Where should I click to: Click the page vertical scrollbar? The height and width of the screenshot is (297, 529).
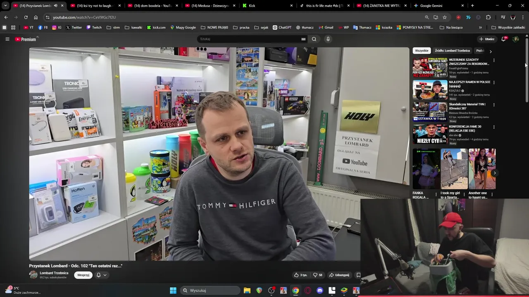pos(527,69)
